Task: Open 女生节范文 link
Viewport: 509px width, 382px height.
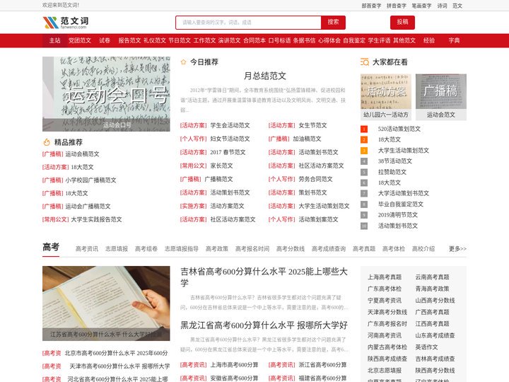Action: [x=312, y=125]
